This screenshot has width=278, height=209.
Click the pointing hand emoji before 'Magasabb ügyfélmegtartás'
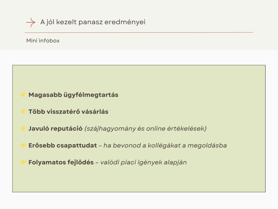tap(24, 95)
